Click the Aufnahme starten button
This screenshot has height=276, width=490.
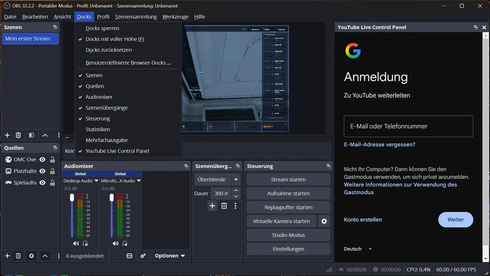pyautogui.click(x=289, y=194)
